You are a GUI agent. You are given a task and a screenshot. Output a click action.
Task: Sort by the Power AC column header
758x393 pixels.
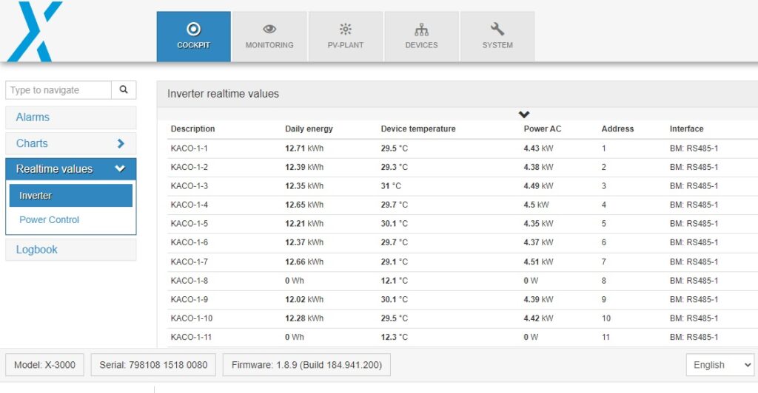pyautogui.click(x=543, y=129)
